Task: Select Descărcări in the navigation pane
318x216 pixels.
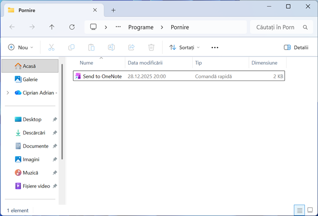Action: click(34, 133)
